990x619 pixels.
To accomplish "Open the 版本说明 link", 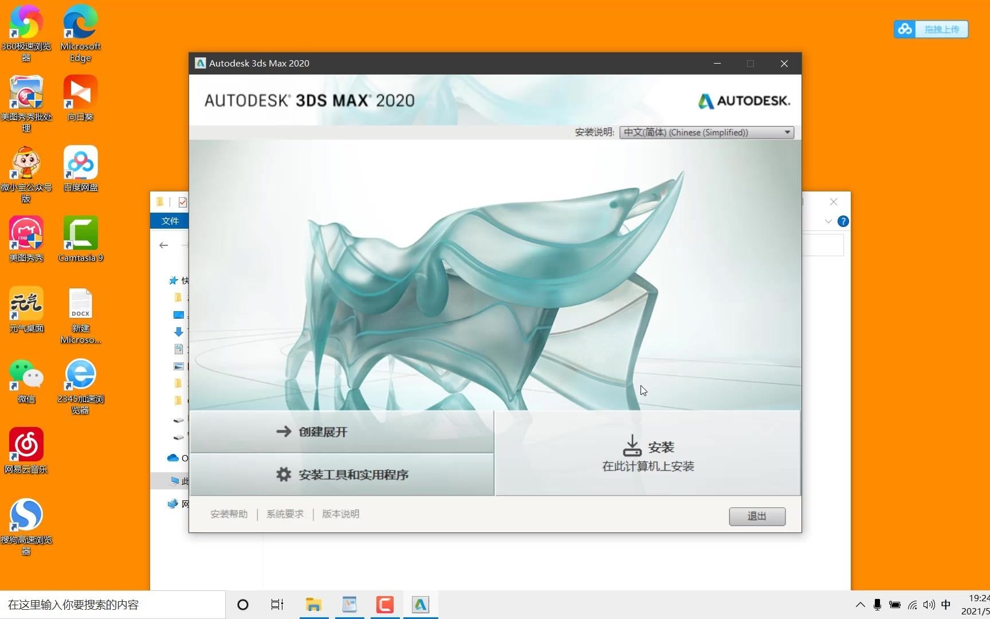I will (340, 514).
